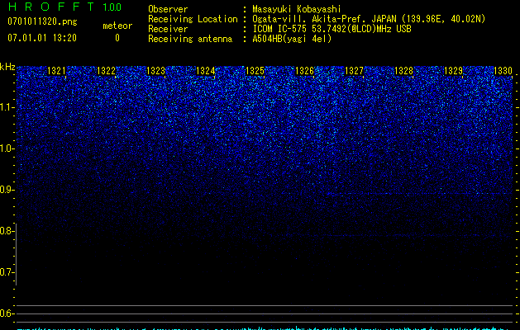The width and height of the screenshot is (520, 330).
Task: Click the meteor count value 0
Action: (117, 38)
